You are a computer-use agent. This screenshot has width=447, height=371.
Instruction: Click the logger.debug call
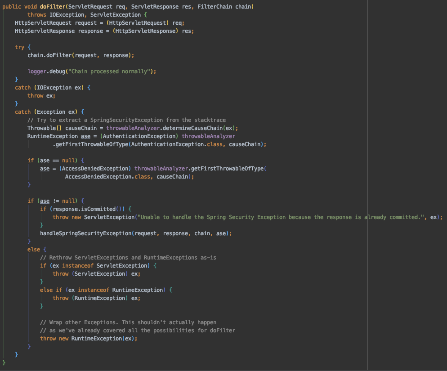click(x=92, y=72)
